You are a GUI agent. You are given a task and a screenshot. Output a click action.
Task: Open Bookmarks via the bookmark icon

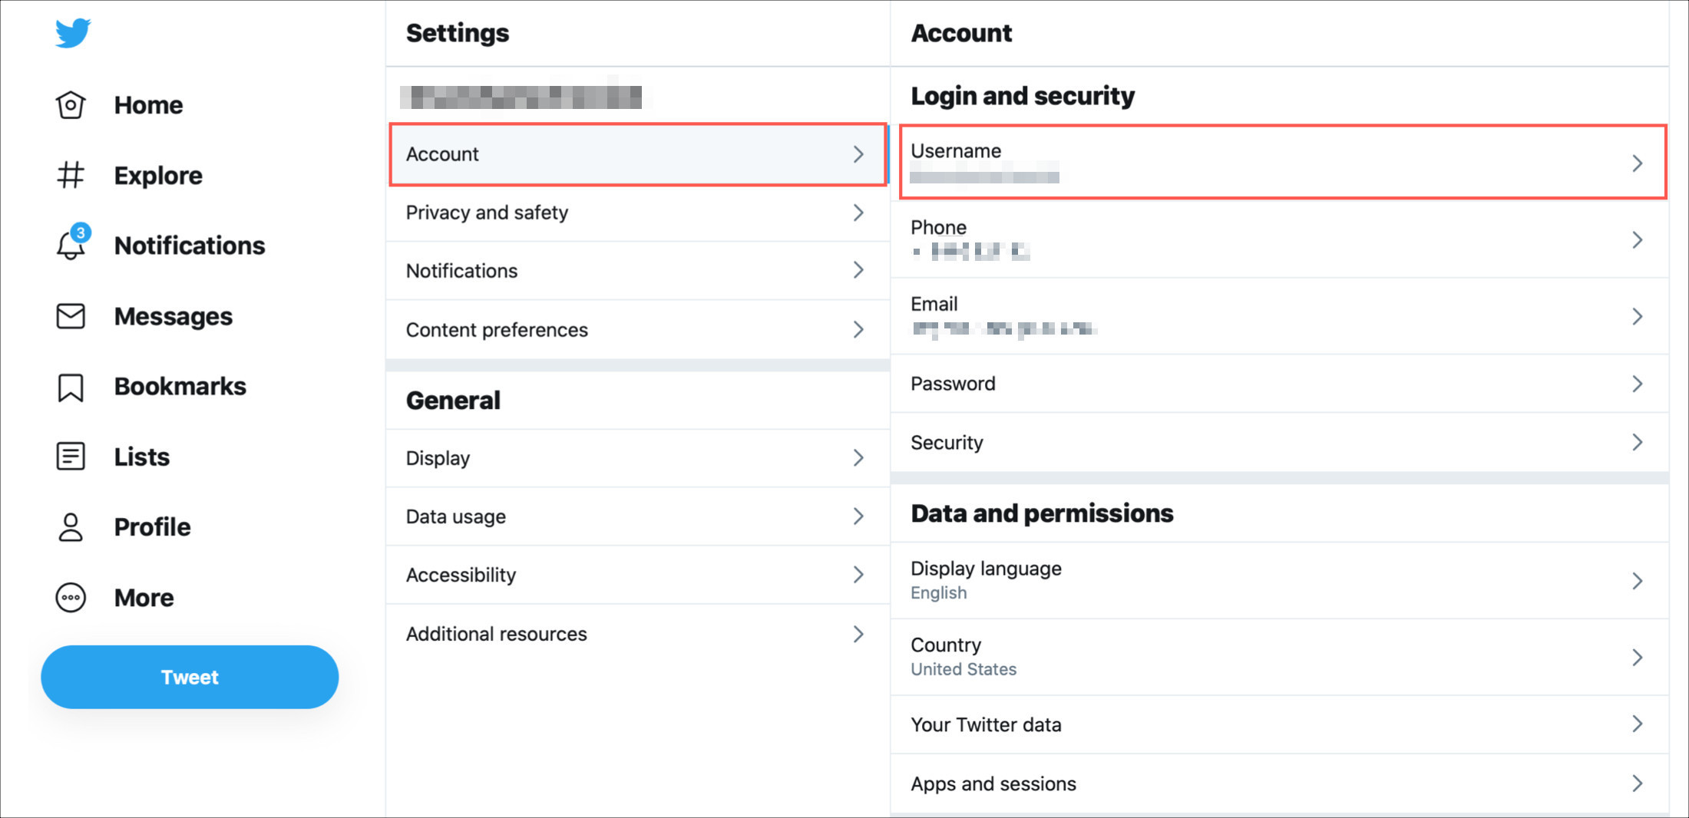71,387
